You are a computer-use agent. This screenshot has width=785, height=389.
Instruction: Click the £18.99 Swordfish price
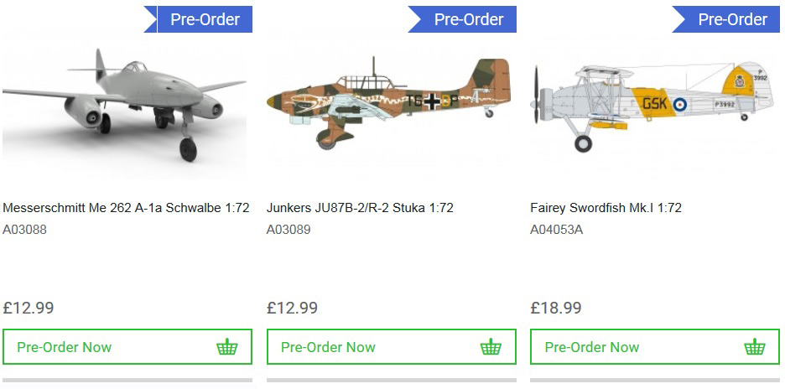tap(555, 308)
